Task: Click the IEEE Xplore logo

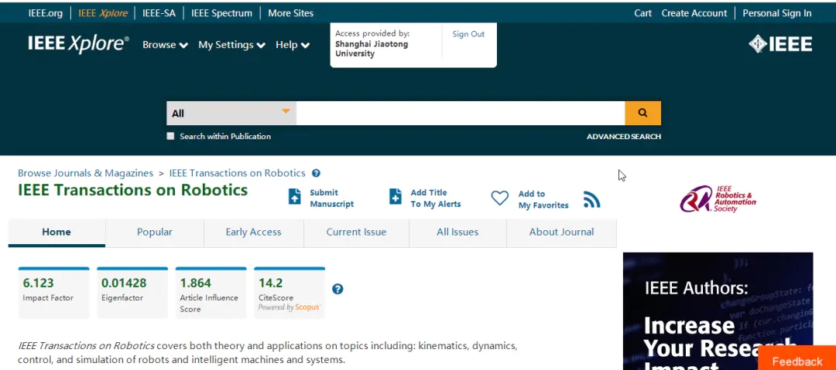Action: pyautogui.click(x=78, y=45)
